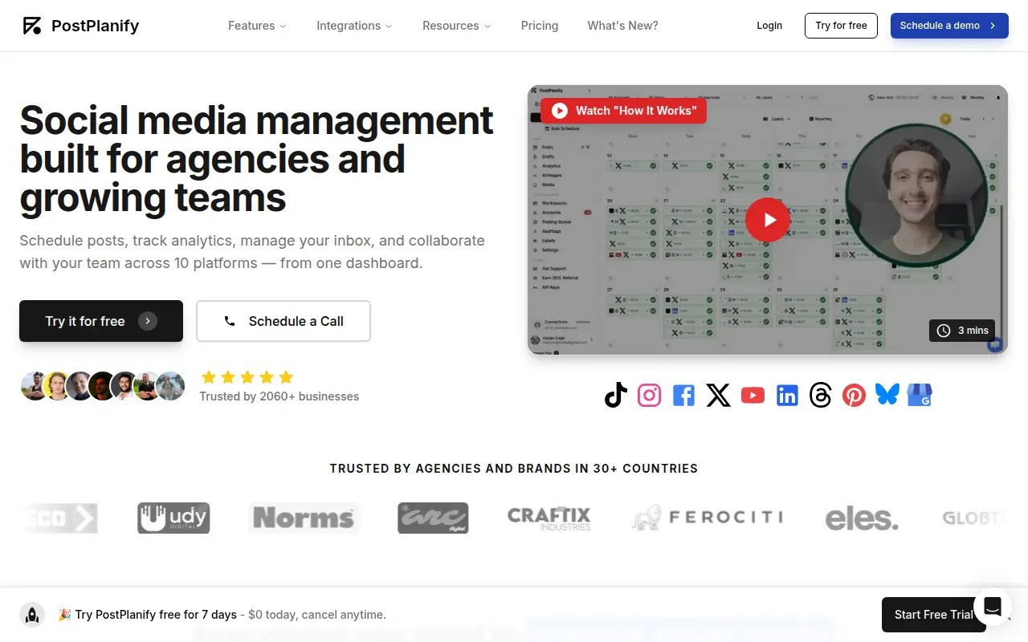Click the Craftix Industries logo

click(x=549, y=518)
